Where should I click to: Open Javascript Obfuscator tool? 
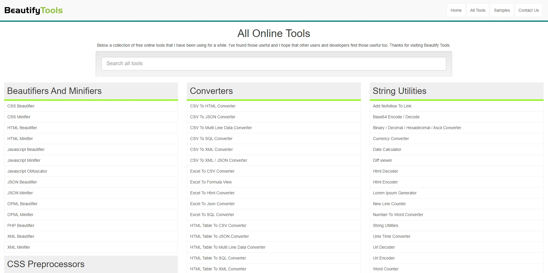coord(27,171)
